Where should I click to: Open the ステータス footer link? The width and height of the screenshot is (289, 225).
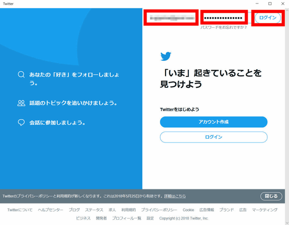click(94, 210)
